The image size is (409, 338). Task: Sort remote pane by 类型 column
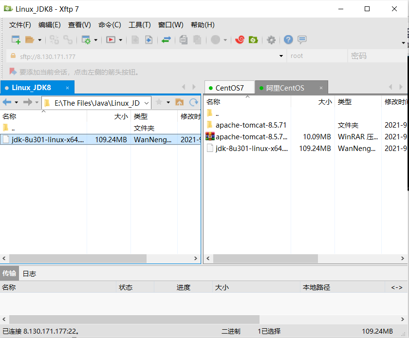click(357, 102)
